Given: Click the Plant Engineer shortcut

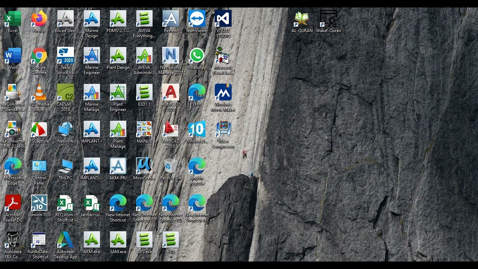Looking at the screenshot, I should pos(118,92).
